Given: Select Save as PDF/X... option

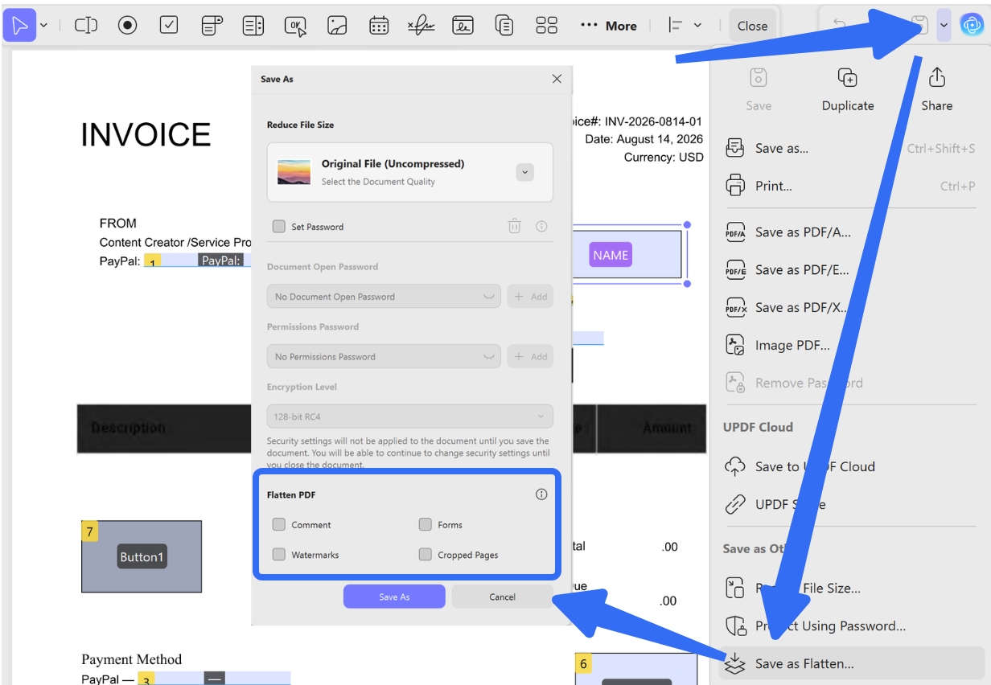Looking at the screenshot, I should pos(850,308).
